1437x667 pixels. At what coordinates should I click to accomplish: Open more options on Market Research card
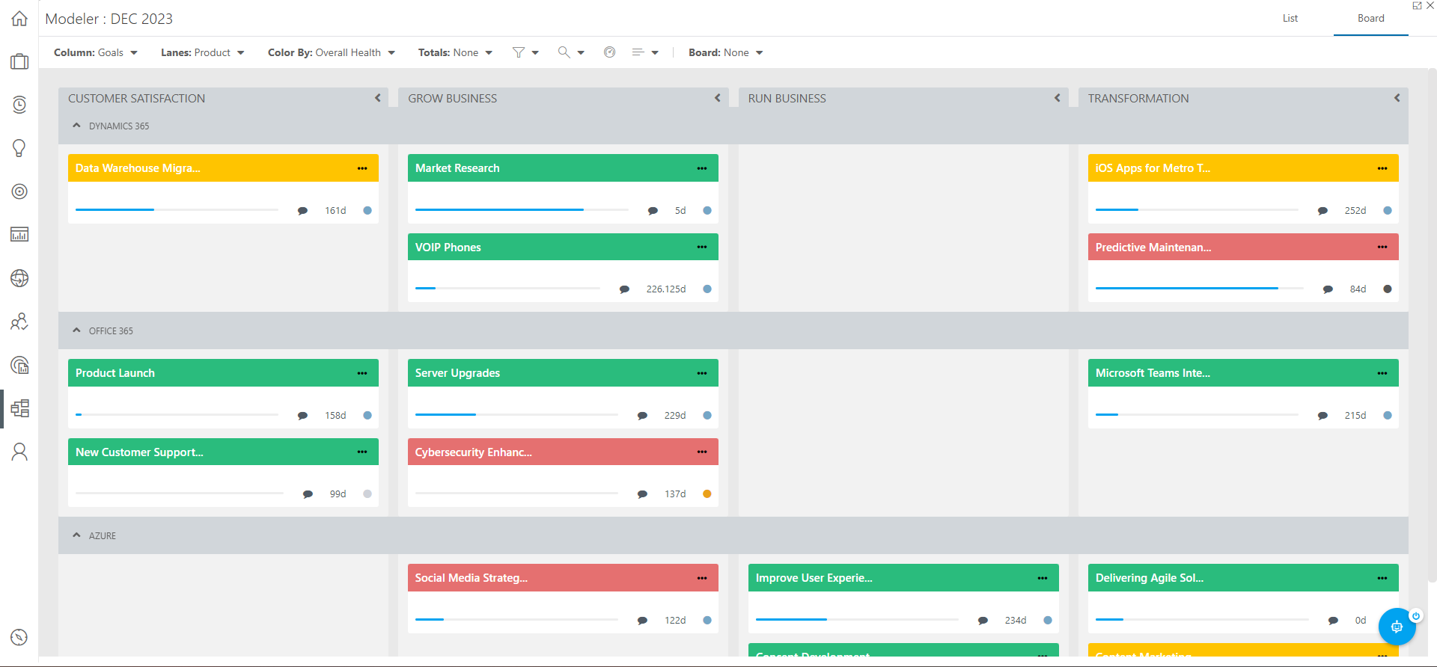click(x=702, y=168)
